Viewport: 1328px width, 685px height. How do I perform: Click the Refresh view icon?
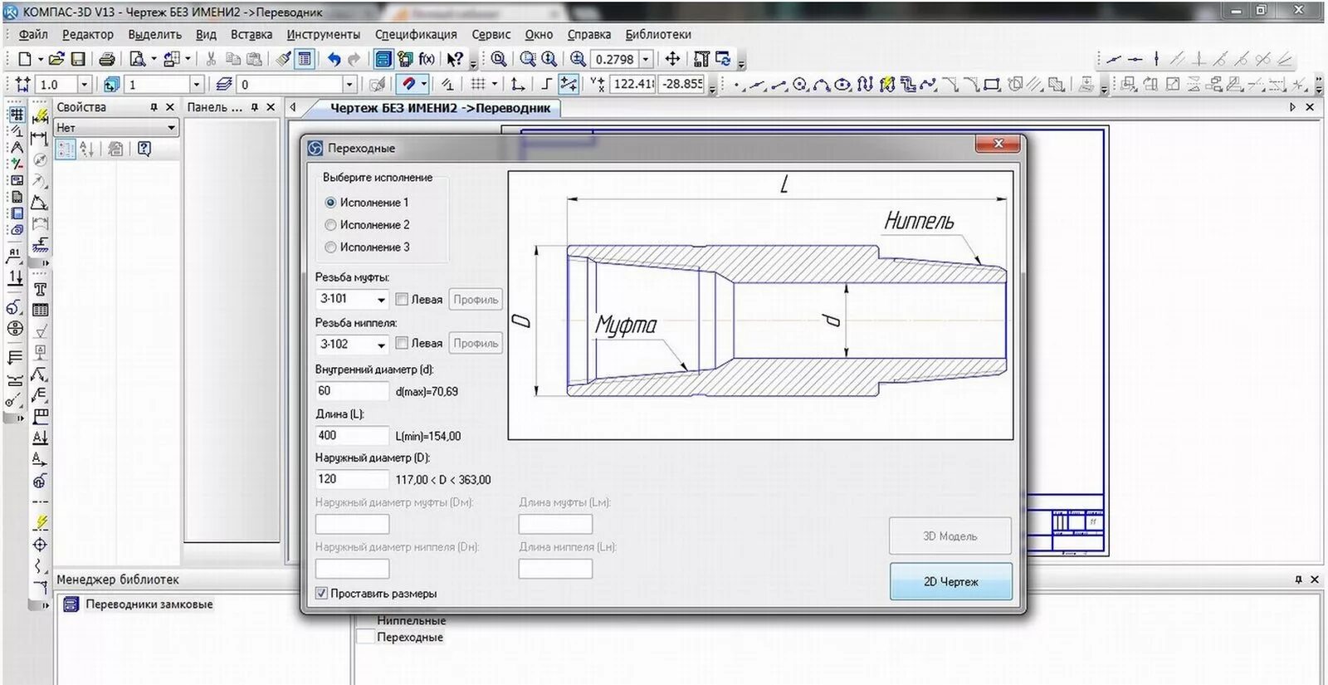pos(723,59)
